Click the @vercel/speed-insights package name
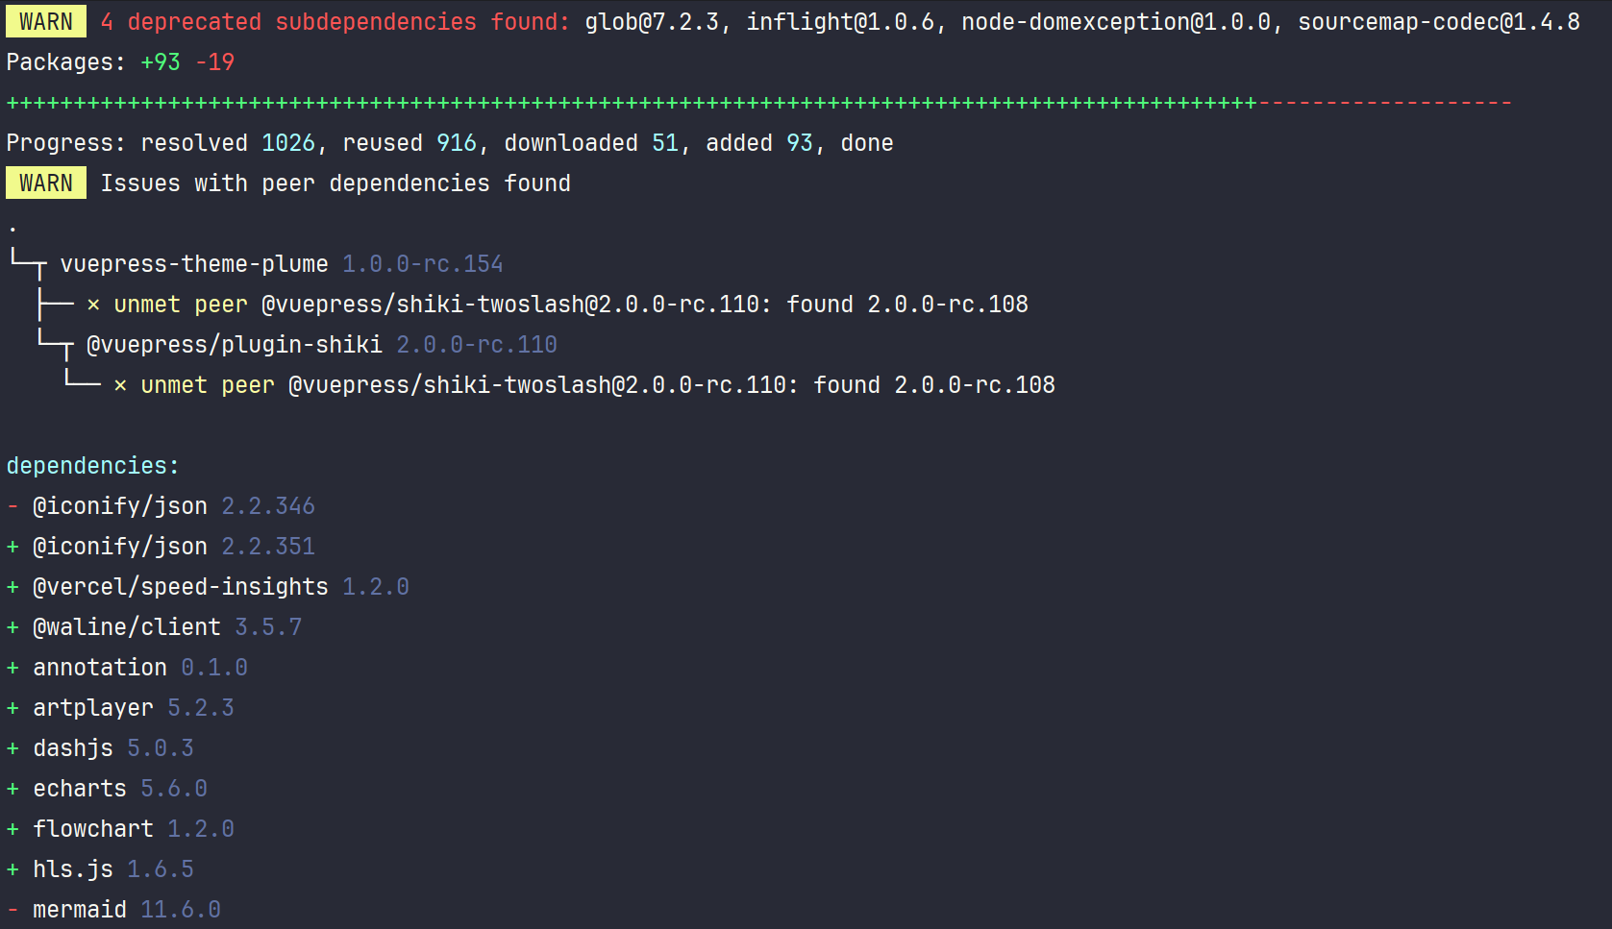 180,586
